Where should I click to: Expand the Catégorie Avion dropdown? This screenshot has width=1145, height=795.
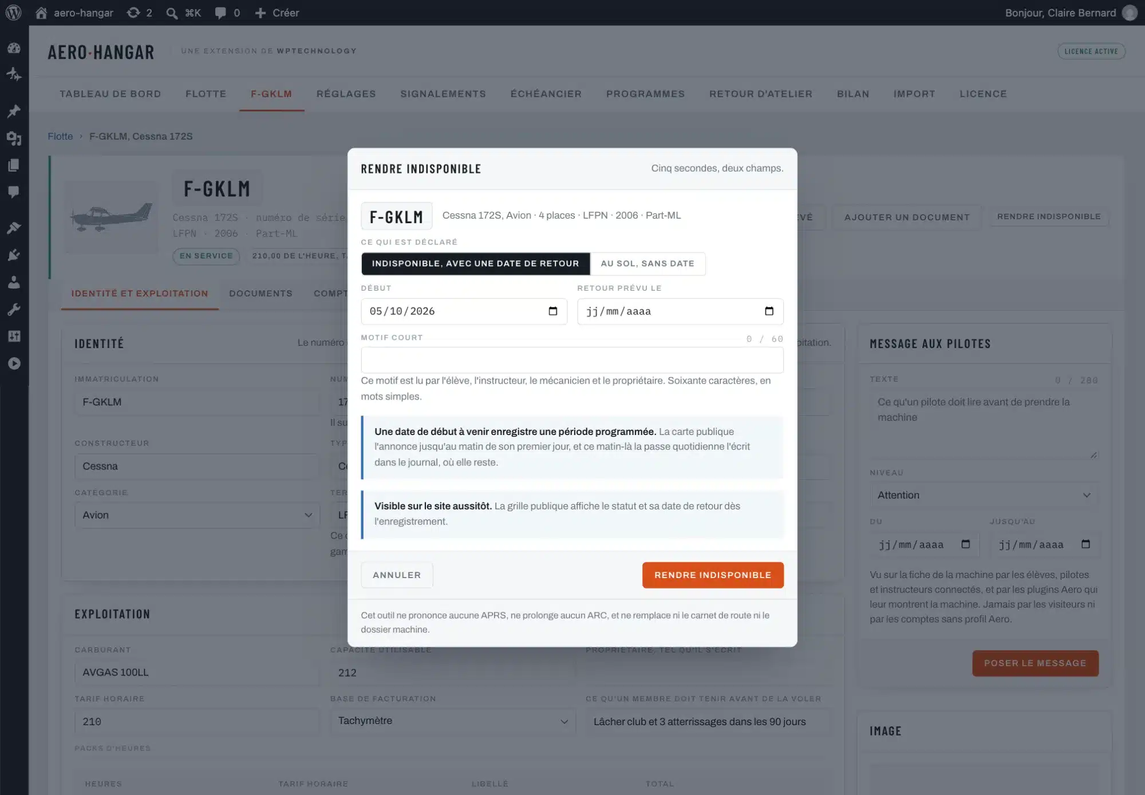197,515
